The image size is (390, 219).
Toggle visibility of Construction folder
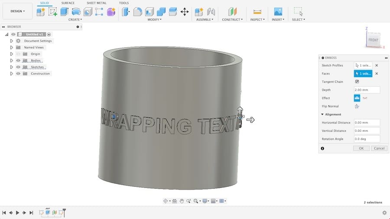(x=18, y=74)
